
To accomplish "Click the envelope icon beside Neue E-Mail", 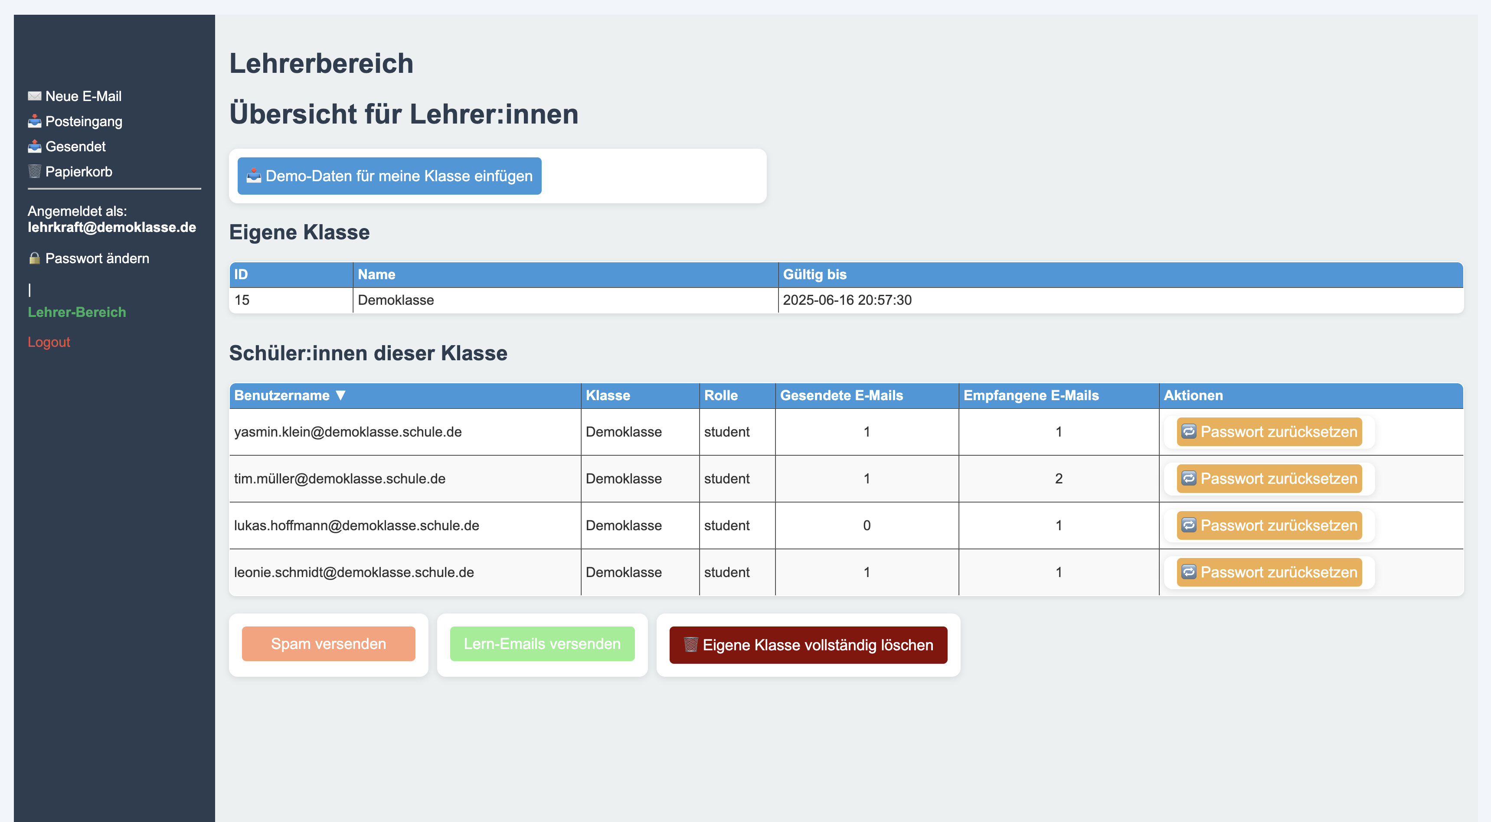I will [34, 96].
